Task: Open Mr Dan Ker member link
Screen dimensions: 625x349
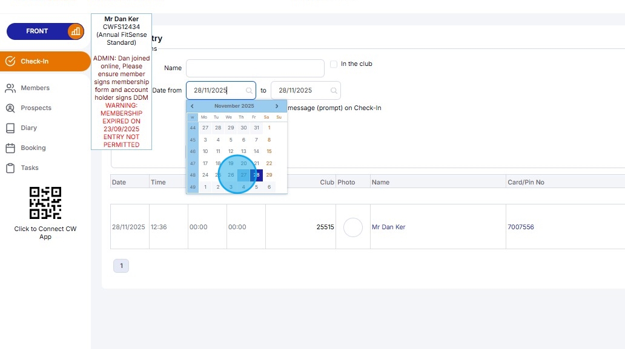Action: (389, 227)
